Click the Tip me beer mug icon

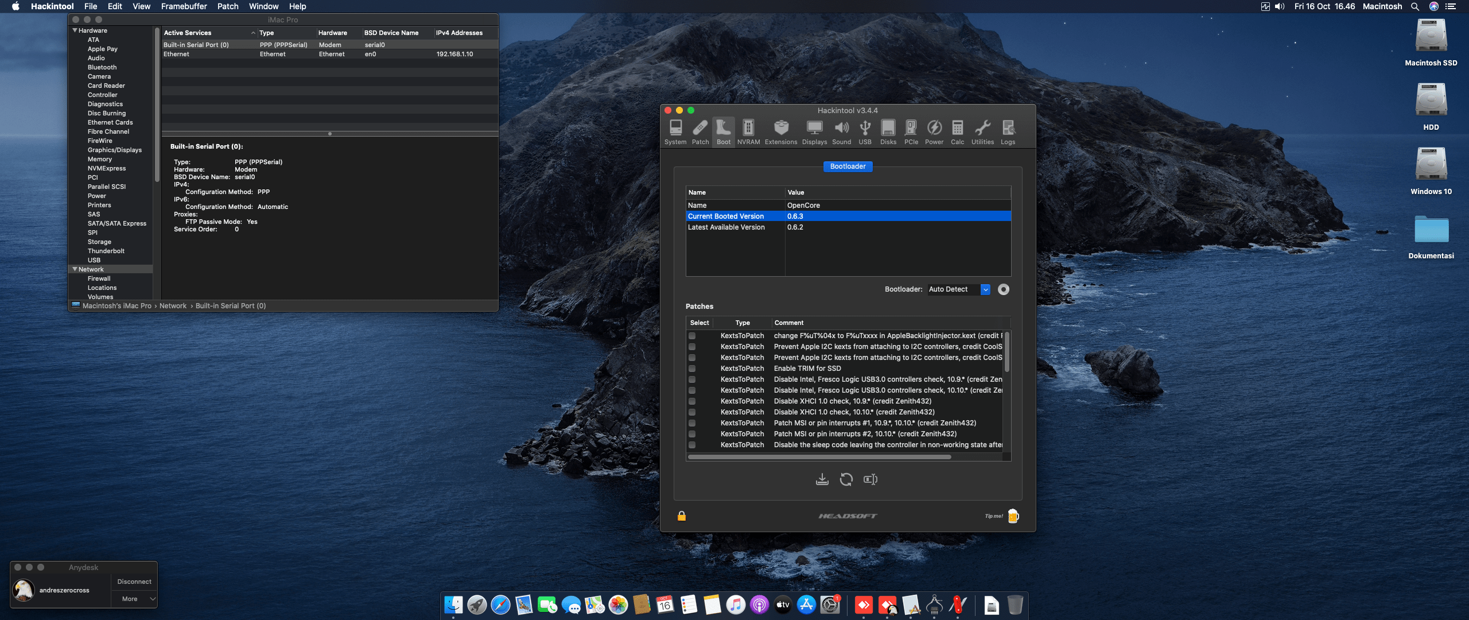pyautogui.click(x=1013, y=516)
